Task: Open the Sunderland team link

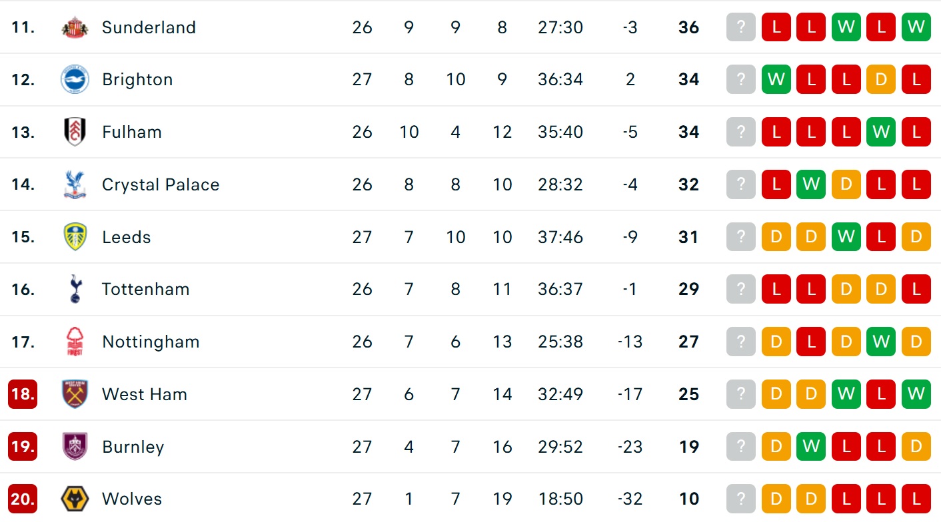Action: point(149,27)
